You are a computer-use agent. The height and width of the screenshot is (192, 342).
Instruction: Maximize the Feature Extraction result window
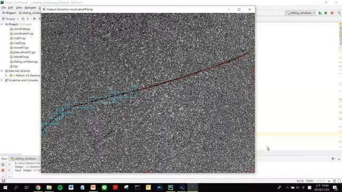[x=239, y=10]
